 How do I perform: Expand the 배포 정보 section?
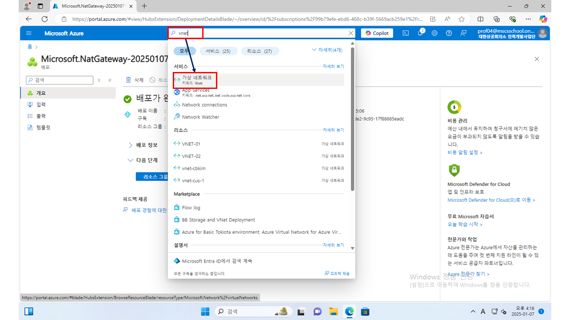point(142,145)
